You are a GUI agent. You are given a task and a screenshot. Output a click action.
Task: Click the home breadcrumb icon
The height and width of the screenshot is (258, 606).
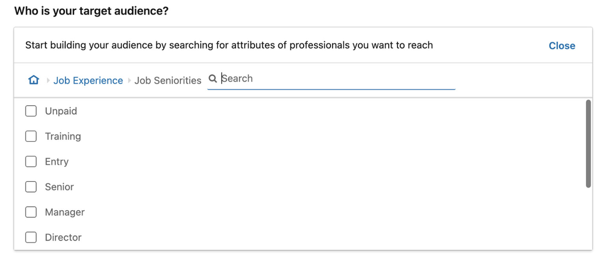tap(34, 80)
